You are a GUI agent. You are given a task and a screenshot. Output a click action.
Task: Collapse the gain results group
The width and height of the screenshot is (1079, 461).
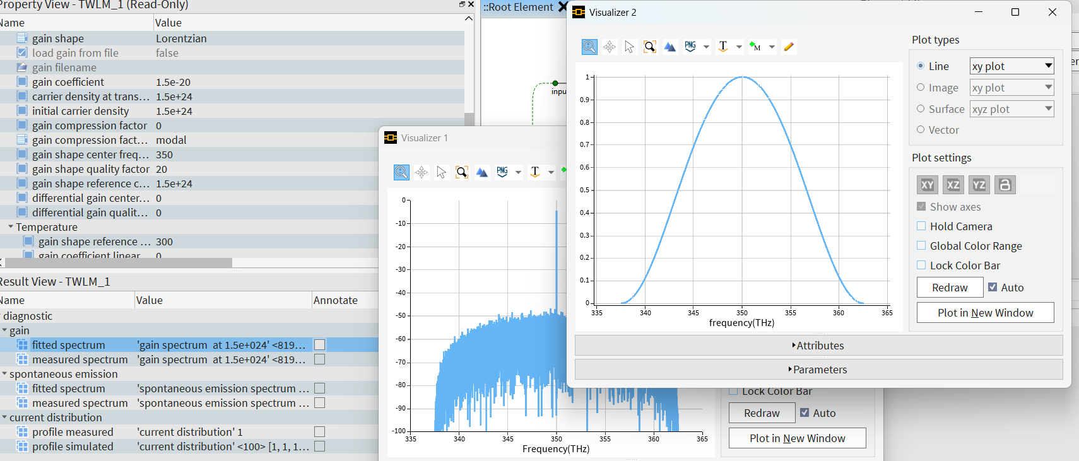(4, 330)
